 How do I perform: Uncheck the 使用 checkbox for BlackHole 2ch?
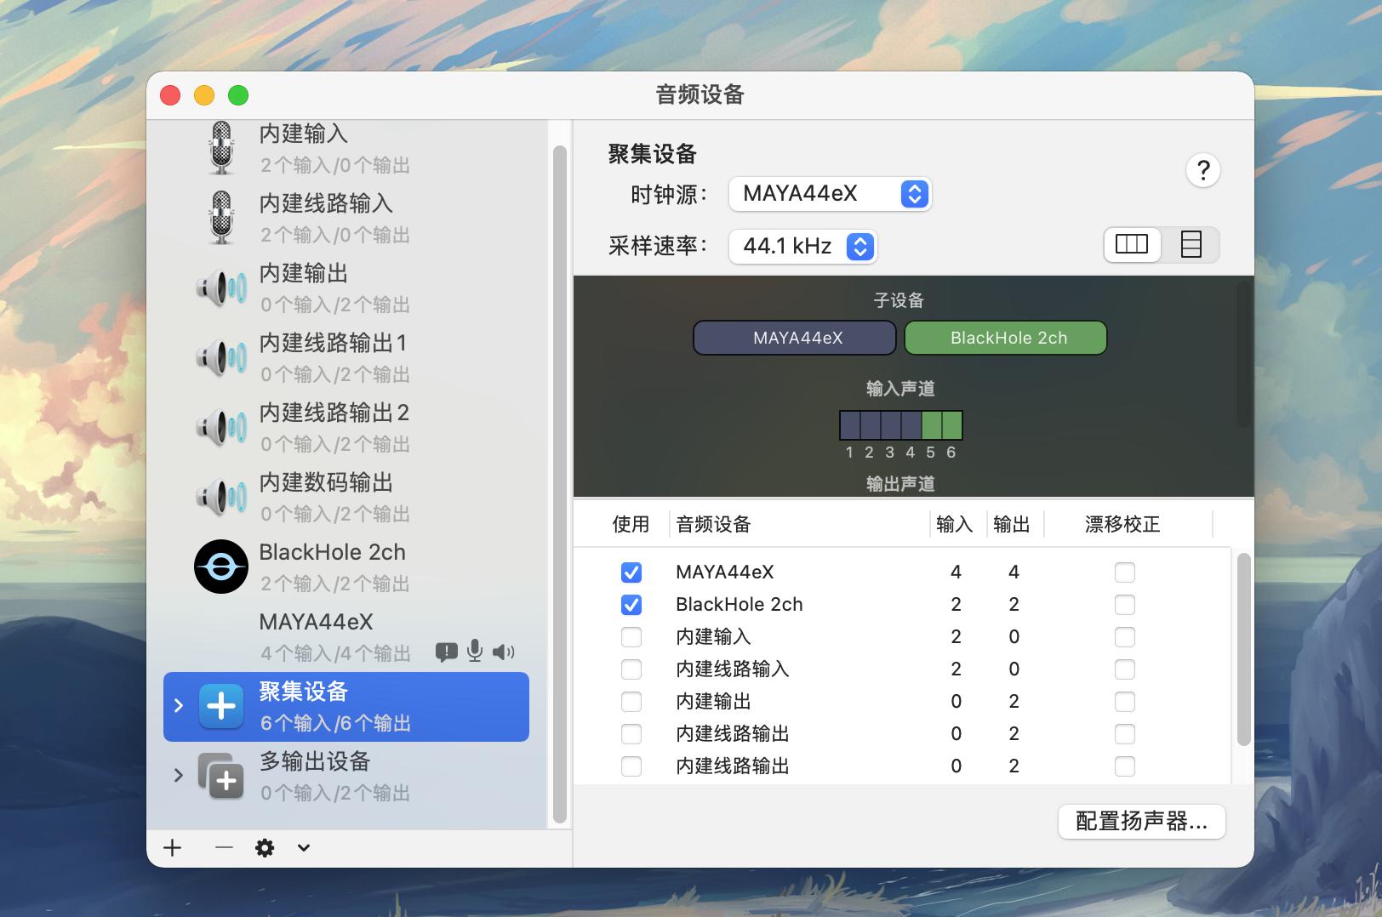click(631, 605)
